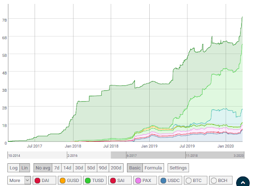The image size is (253, 186).
Task: Click the selected range in timeline slider
Action: (x=177, y=155)
